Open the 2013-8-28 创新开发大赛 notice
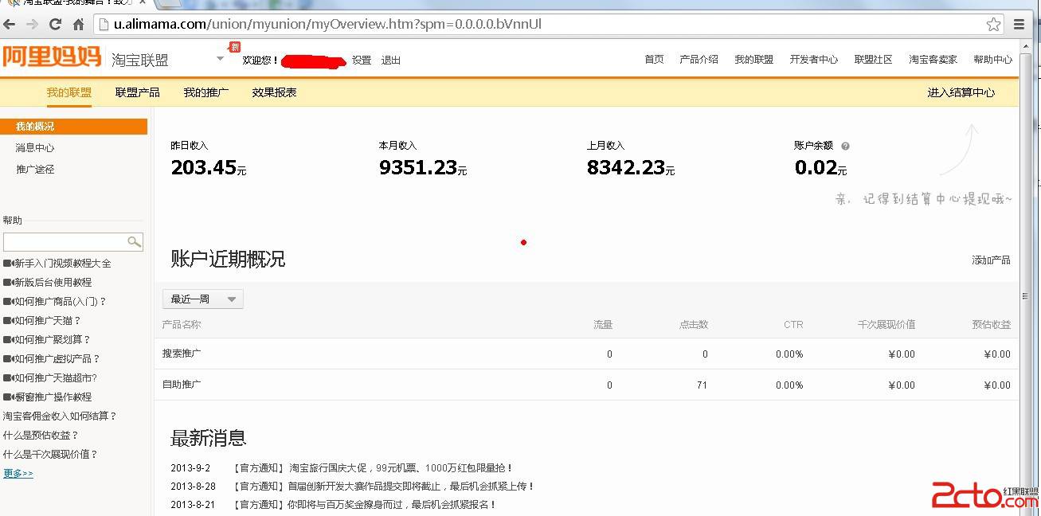 [383, 486]
